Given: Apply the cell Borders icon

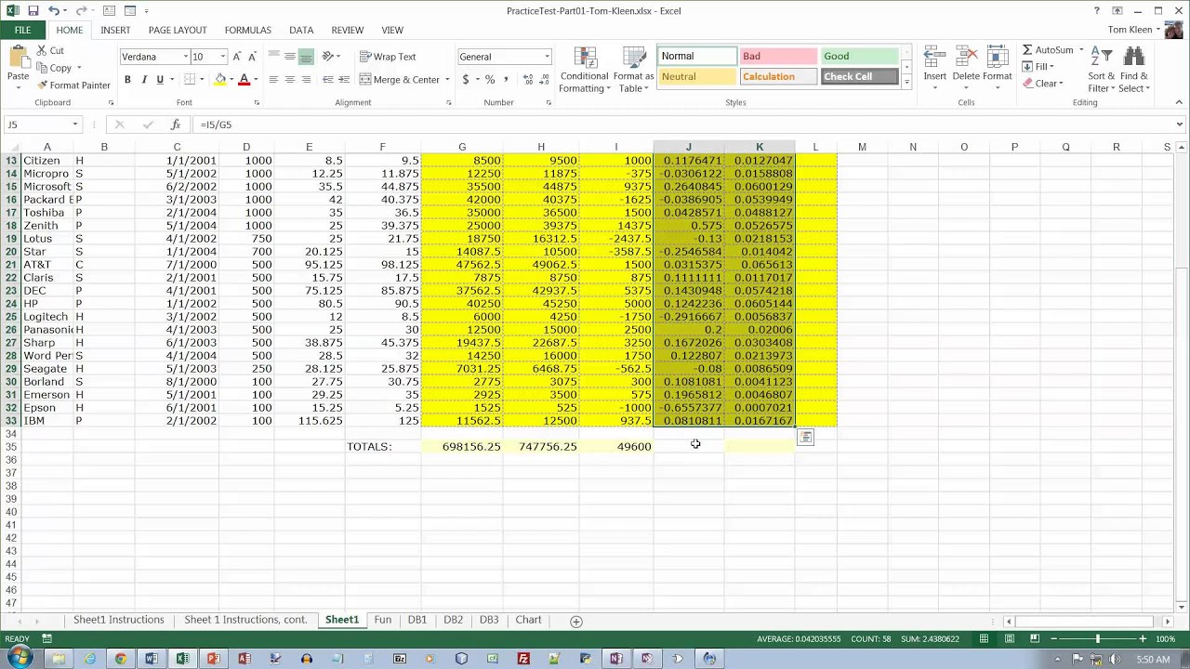Looking at the screenshot, I should coord(190,80).
